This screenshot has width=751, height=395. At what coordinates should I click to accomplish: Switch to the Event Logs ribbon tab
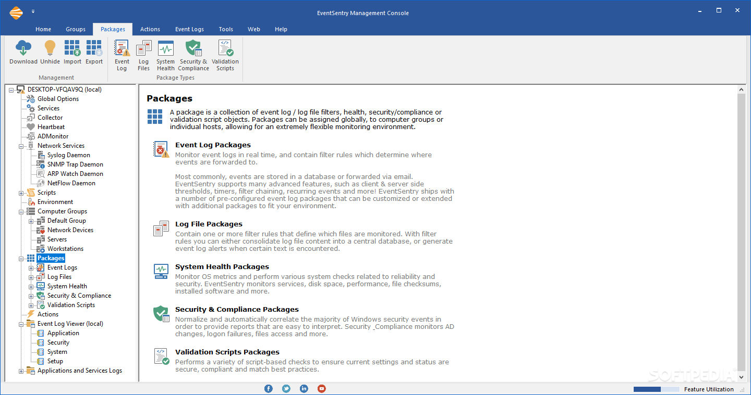189,29
